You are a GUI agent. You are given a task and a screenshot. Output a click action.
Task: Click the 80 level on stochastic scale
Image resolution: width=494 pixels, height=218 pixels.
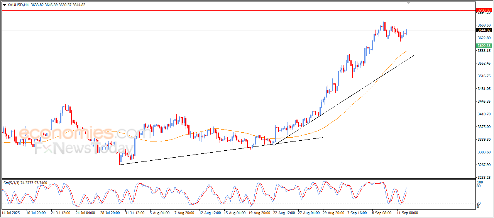click(x=479, y=186)
